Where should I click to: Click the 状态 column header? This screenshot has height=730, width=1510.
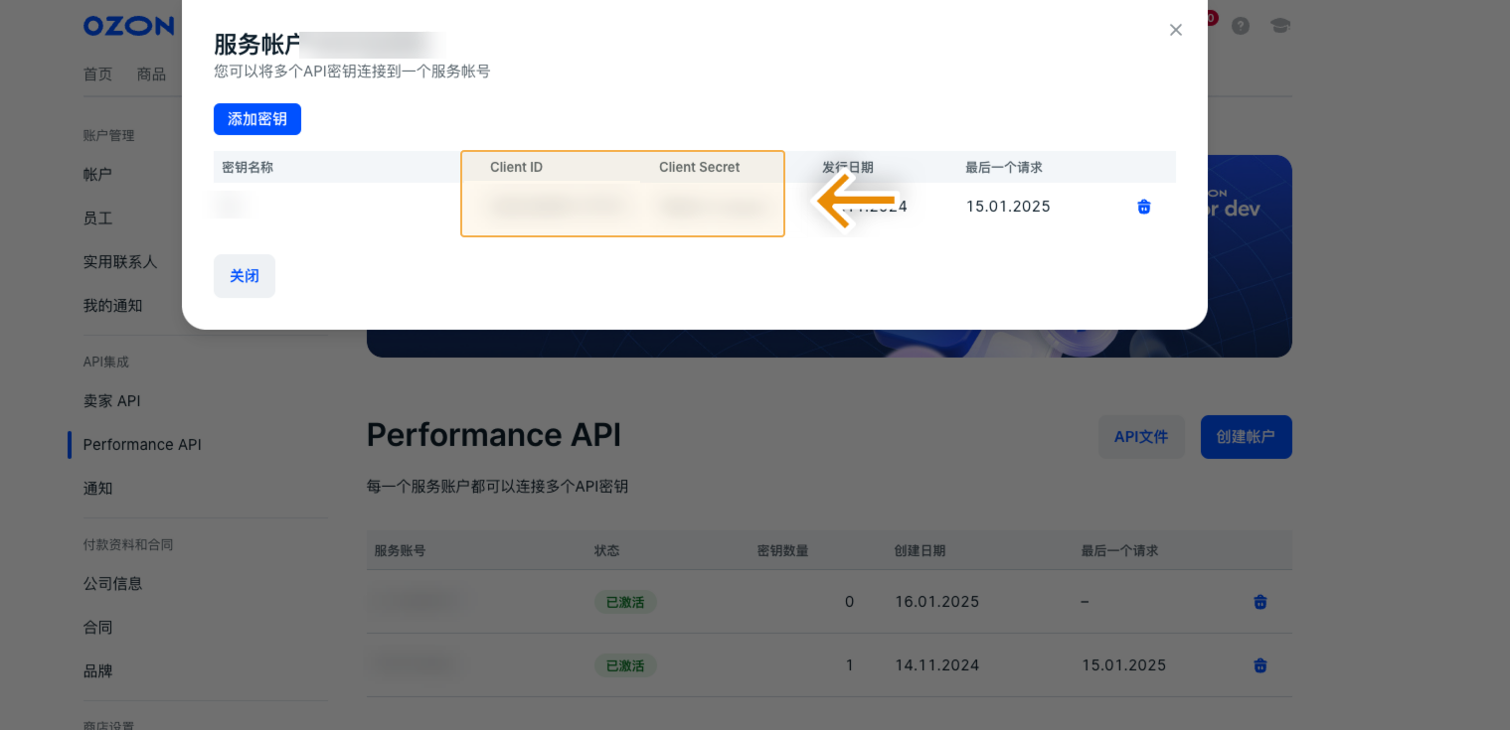coord(607,550)
